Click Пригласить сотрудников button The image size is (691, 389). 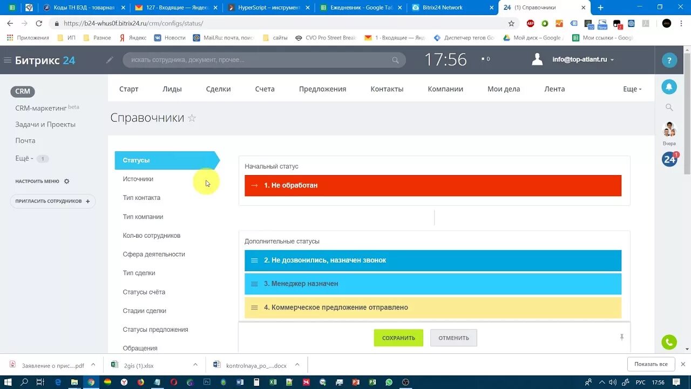pos(52,201)
